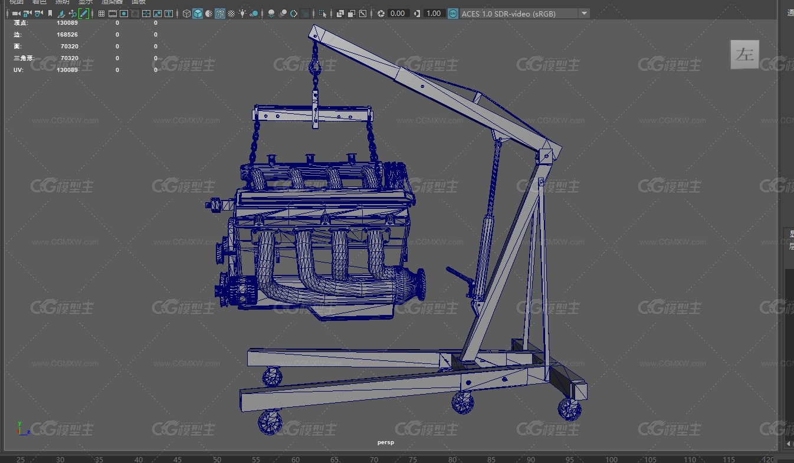The image size is (794, 463).
Task: Click the 边 edge count 168526
Action: tap(67, 34)
